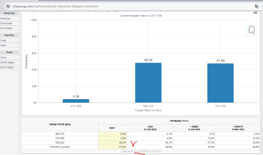Open Prior Hikes in sidebar
263x155 pixels.
click(x=6, y=29)
